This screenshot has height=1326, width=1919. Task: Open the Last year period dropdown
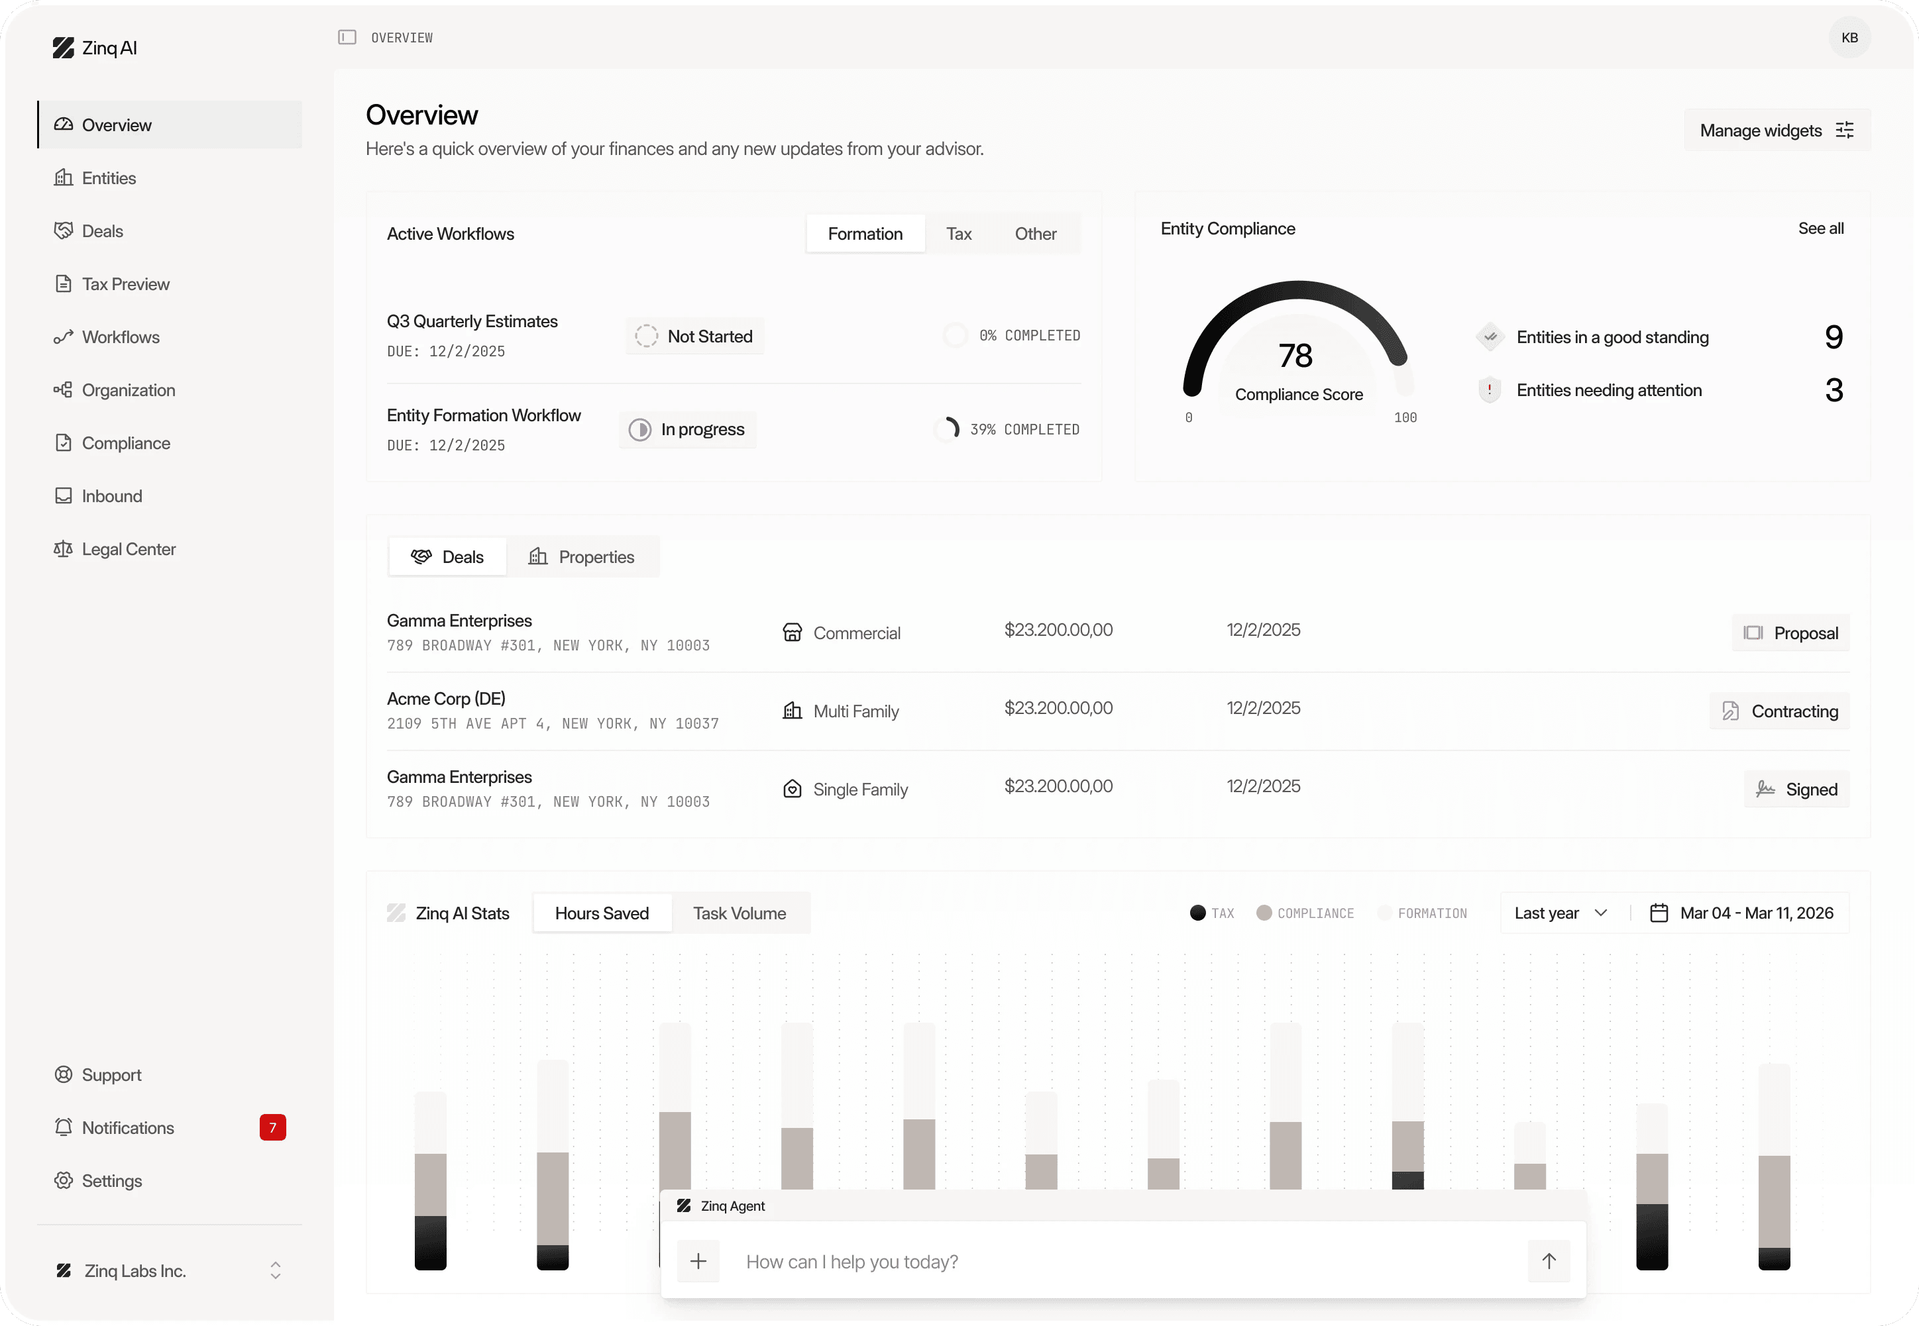point(1561,913)
